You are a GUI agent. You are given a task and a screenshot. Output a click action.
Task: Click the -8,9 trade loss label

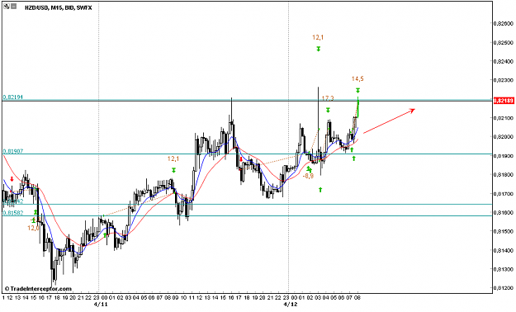tap(308, 176)
